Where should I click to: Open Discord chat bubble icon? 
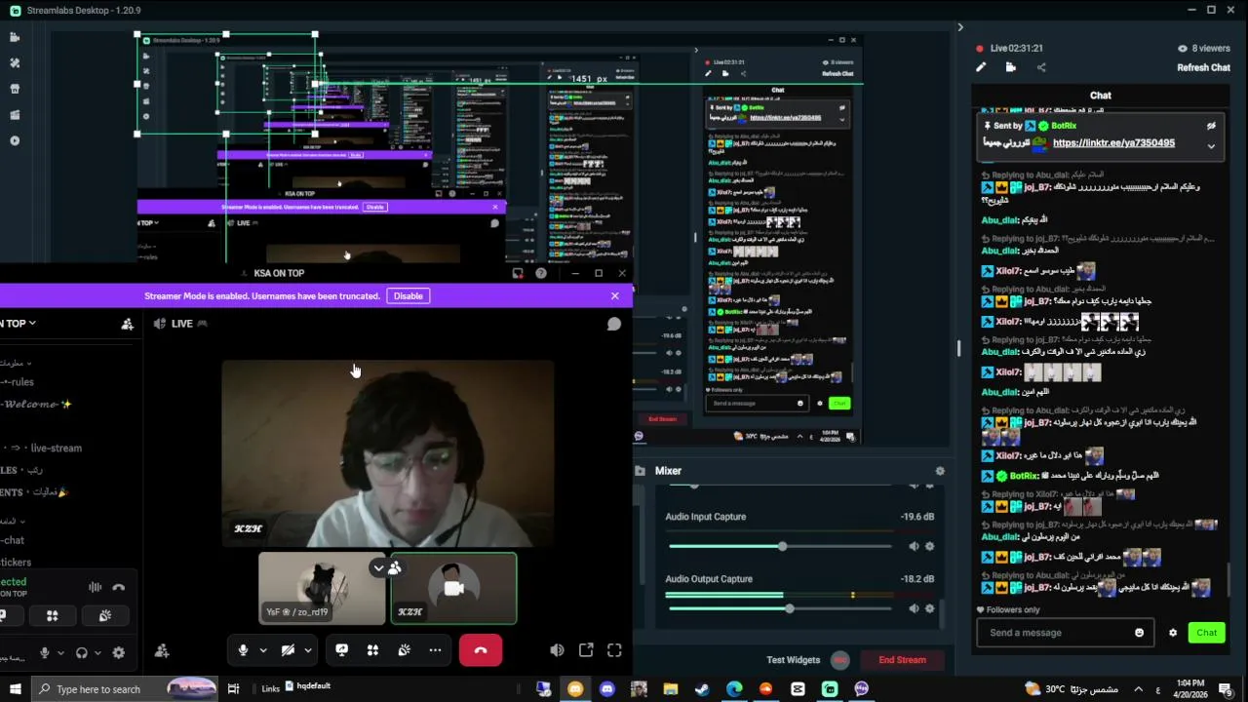(x=613, y=324)
